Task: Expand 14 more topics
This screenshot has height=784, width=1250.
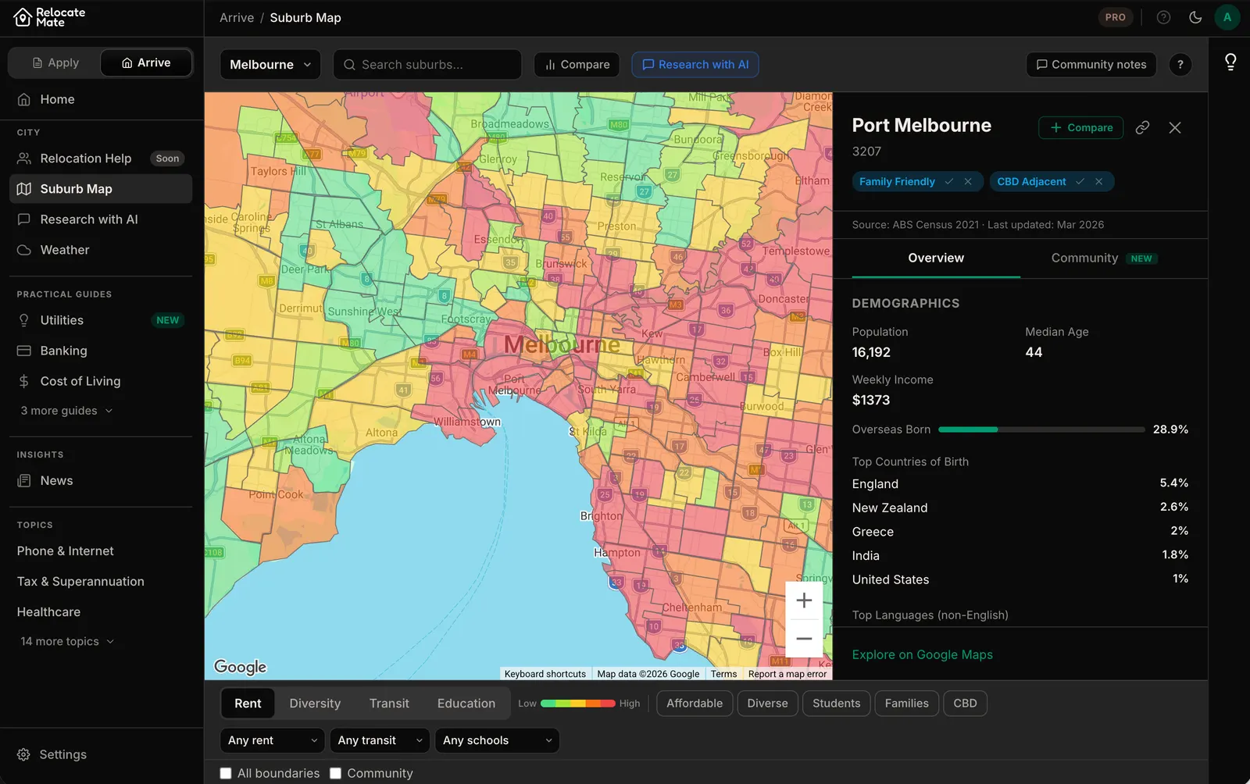Action: [67, 642]
